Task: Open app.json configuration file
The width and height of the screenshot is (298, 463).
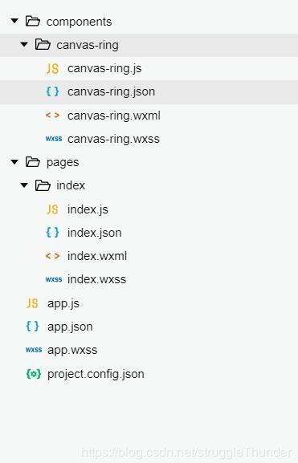Action: pos(70,327)
